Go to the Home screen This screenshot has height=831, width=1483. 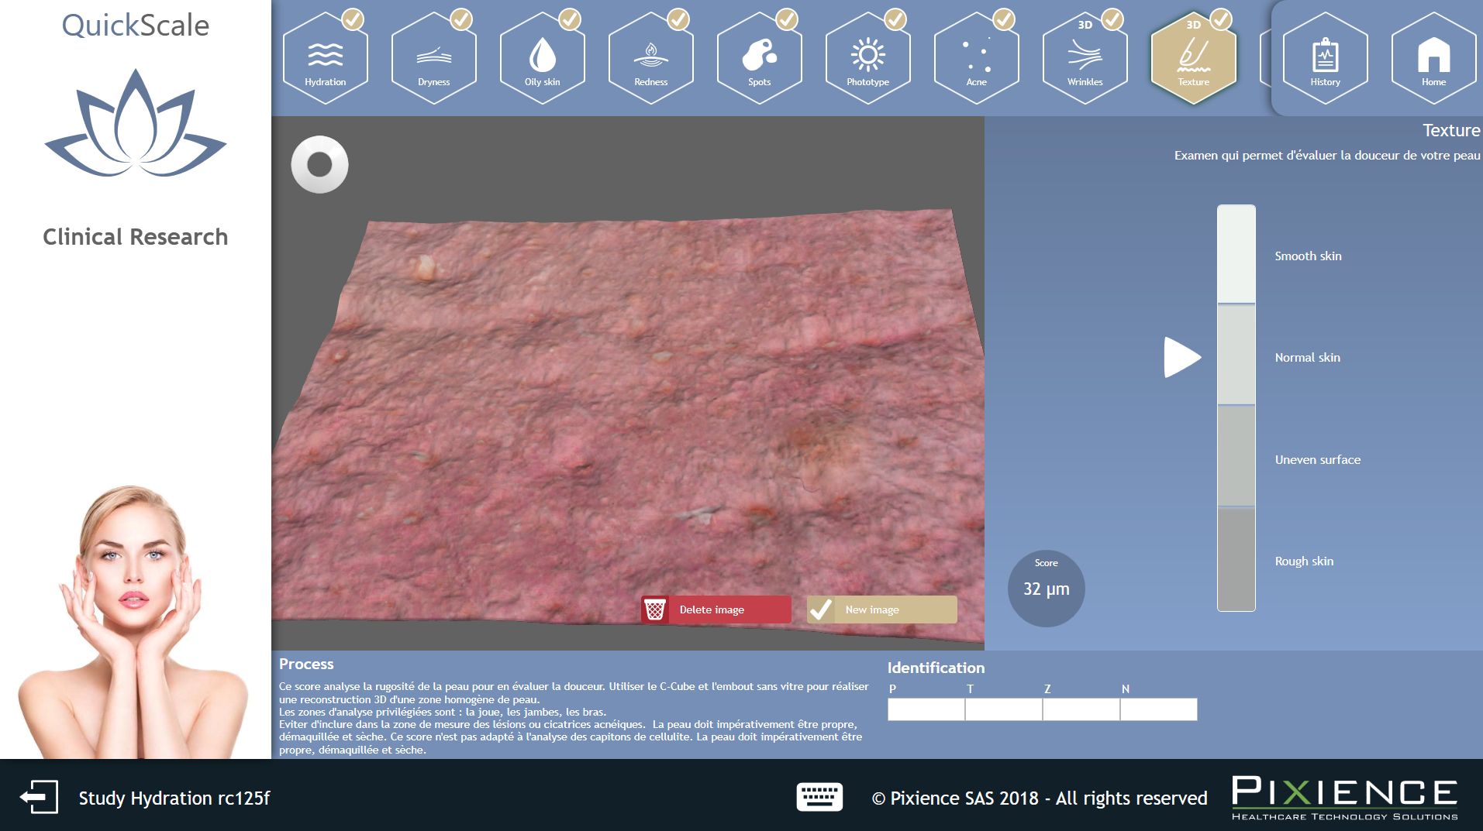pyautogui.click(x=1433, y=58)
